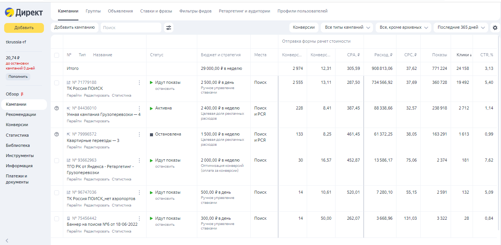This screenshot has height=245, width=501.
Task: Open table column settings gear
Action: tap(495, 28)
